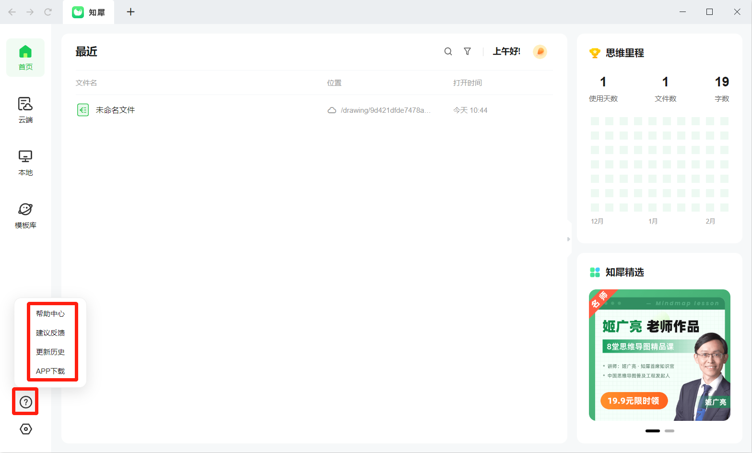The image size is (752, 453).
Task: Click the browser refresh arrow icon
Action: tap(48, 12)
